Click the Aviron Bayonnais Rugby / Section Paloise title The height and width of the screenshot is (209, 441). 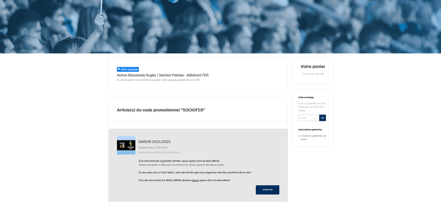coord(163,75)
